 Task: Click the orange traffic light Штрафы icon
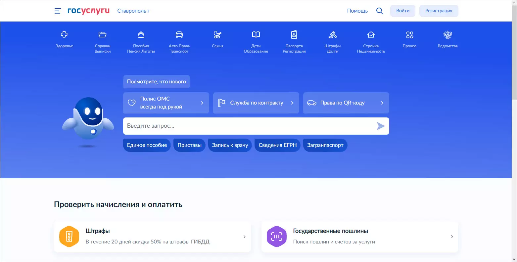69,237
